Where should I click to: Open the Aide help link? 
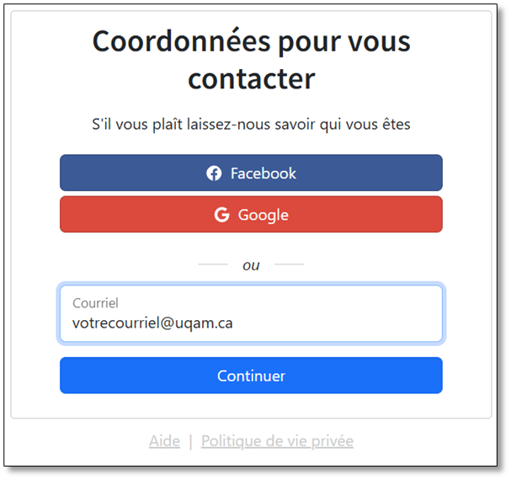pyautogui.click(x=164, y=441)
